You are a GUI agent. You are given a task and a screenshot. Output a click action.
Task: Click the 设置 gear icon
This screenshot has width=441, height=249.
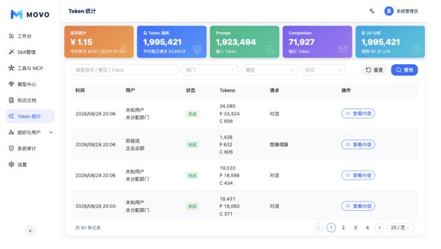(x=11, y=165)
